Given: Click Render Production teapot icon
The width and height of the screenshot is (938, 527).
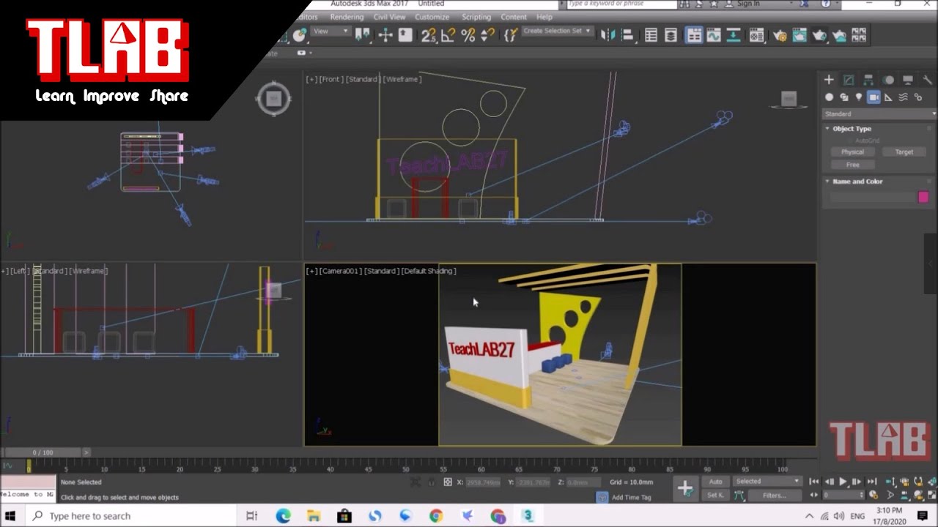Looking at the screenshot, I should click(819, 35).
